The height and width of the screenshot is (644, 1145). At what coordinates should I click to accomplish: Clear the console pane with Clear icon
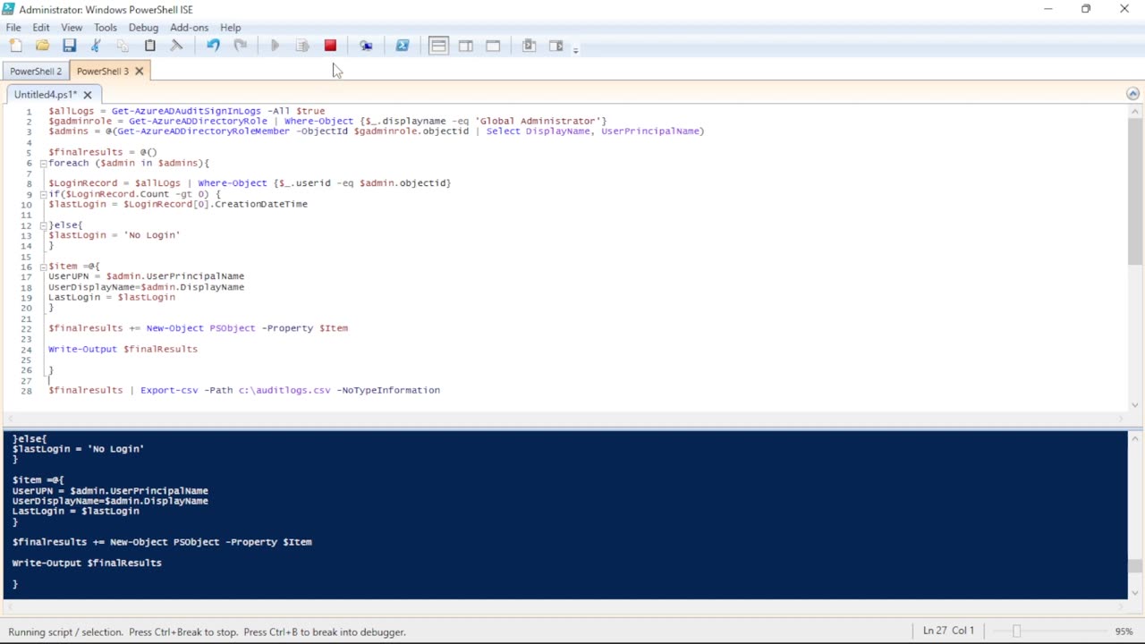[176, 46]
